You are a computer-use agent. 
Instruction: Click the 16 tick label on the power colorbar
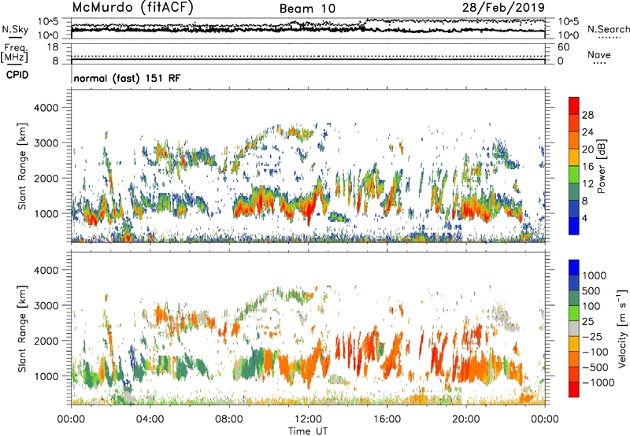point(587,167)
